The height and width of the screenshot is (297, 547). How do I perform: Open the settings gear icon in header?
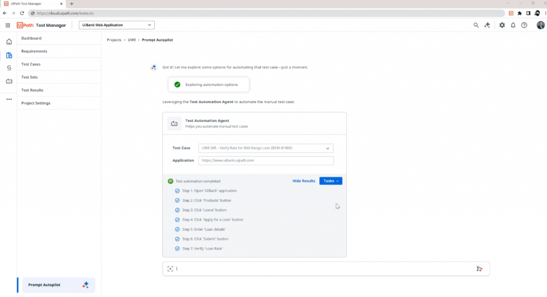[x=502, y=25]
